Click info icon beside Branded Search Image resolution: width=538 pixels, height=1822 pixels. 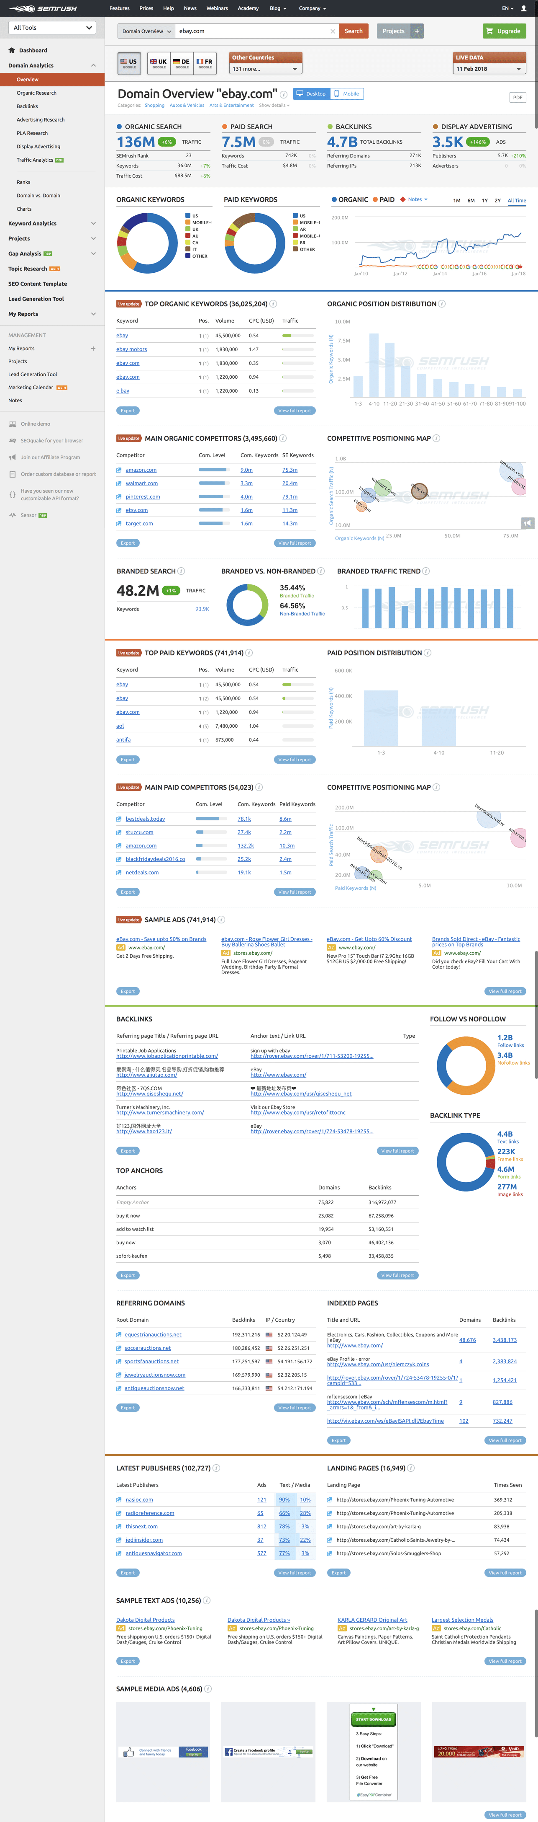(x=182, y=571)
